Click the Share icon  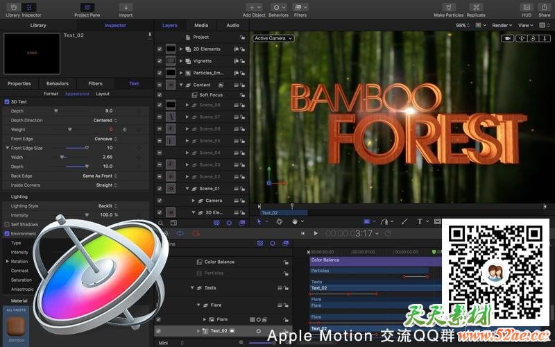point(544,7)
